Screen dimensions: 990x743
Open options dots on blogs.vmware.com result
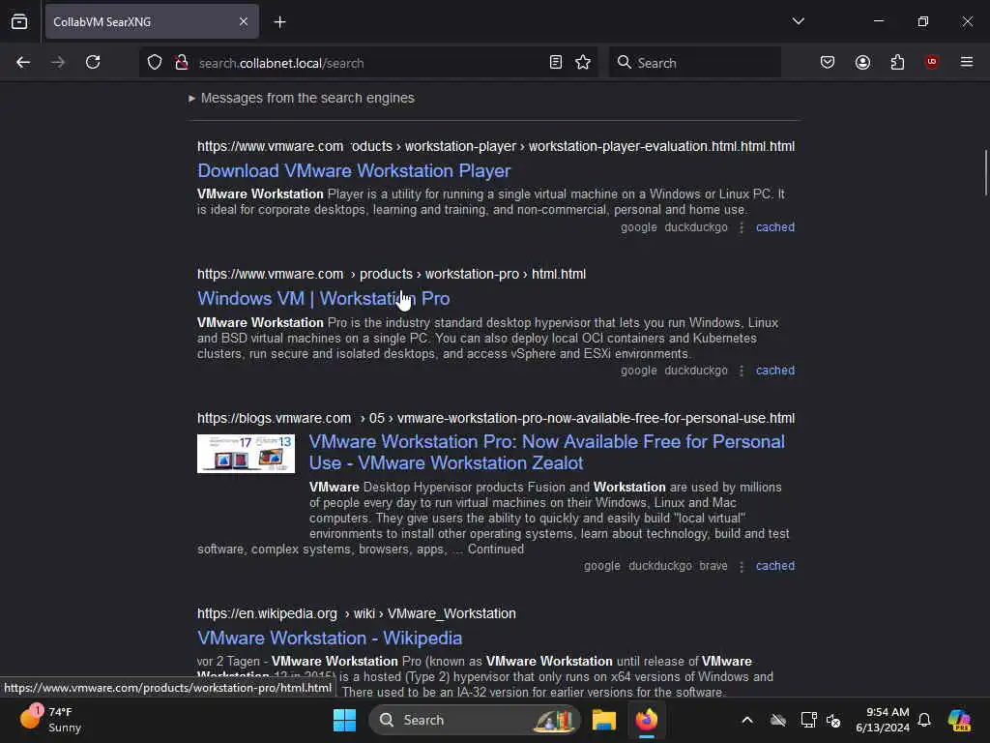[x=742, y=566]
